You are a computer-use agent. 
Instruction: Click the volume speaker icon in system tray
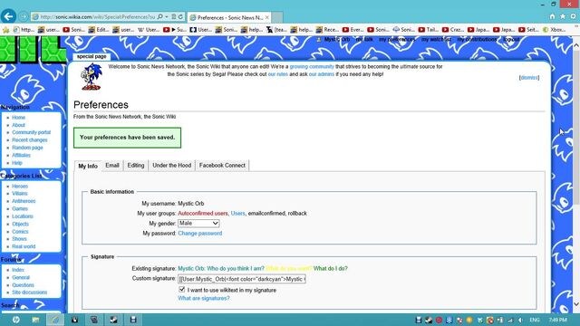(520, 320)
